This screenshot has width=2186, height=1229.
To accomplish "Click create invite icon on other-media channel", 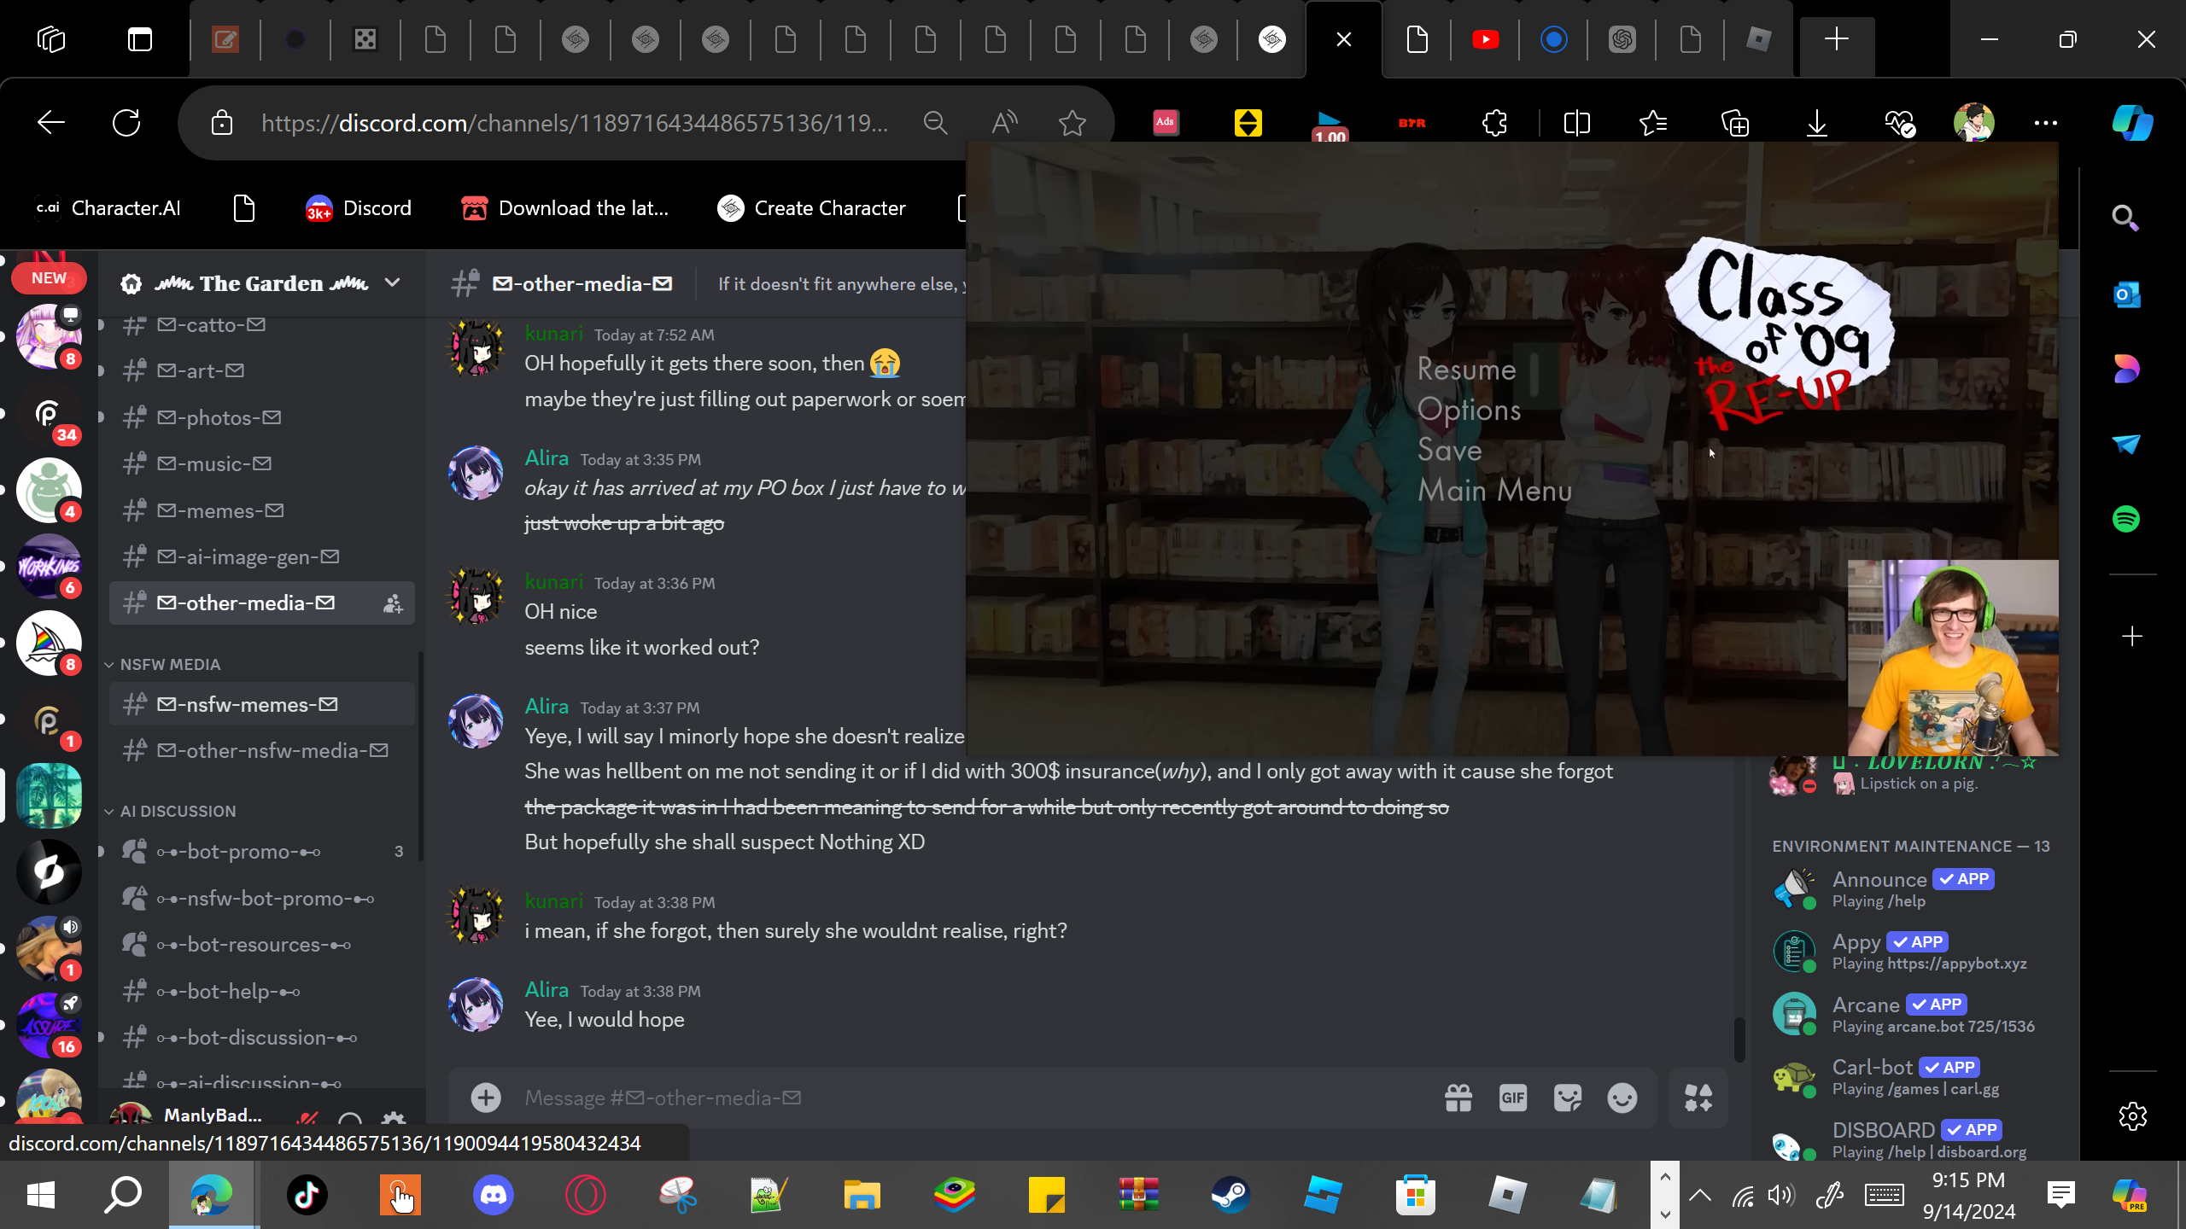I will pyautogui.click(x=393, y=604).
